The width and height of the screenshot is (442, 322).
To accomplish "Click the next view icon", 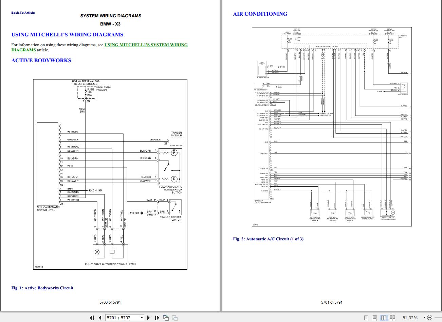I will [175, 318].
